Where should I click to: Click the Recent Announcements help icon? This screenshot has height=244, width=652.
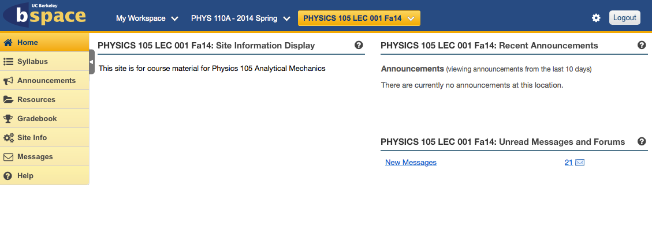point(642,45)
